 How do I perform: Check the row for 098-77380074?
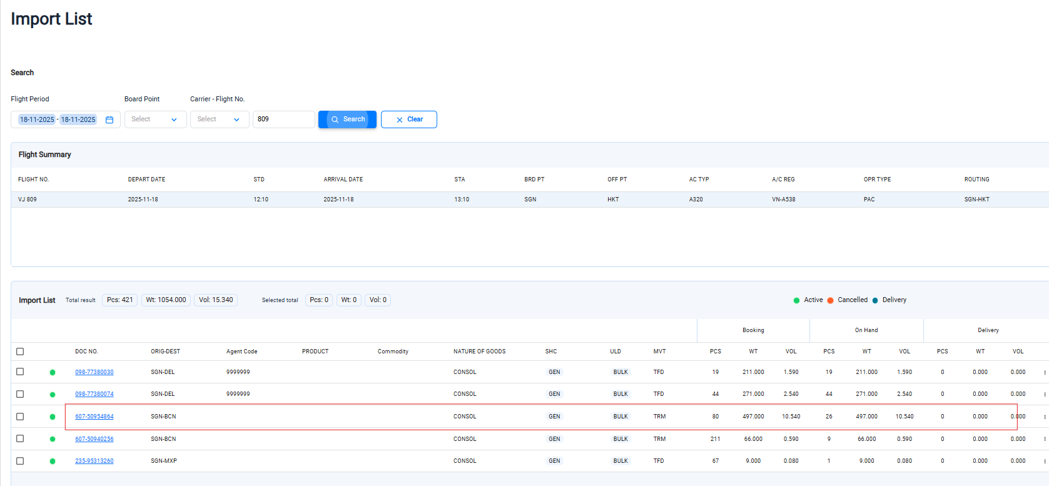tap(20, 394)
